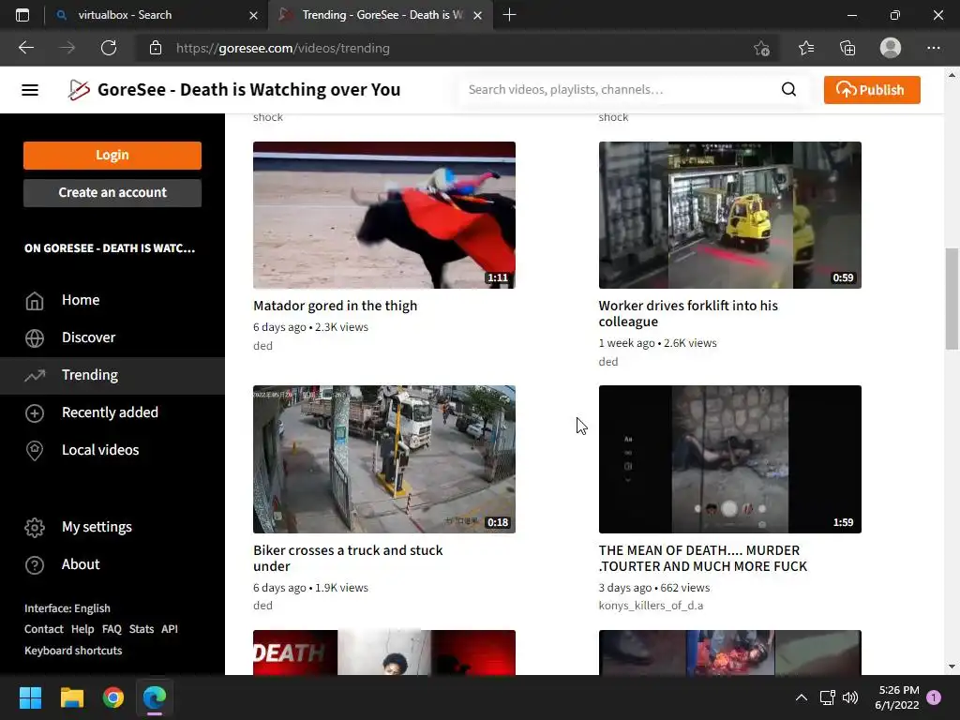The image size is (960, 720).
Task: Click the page vertical scrollbar thumb
Action: coord(952,299)
